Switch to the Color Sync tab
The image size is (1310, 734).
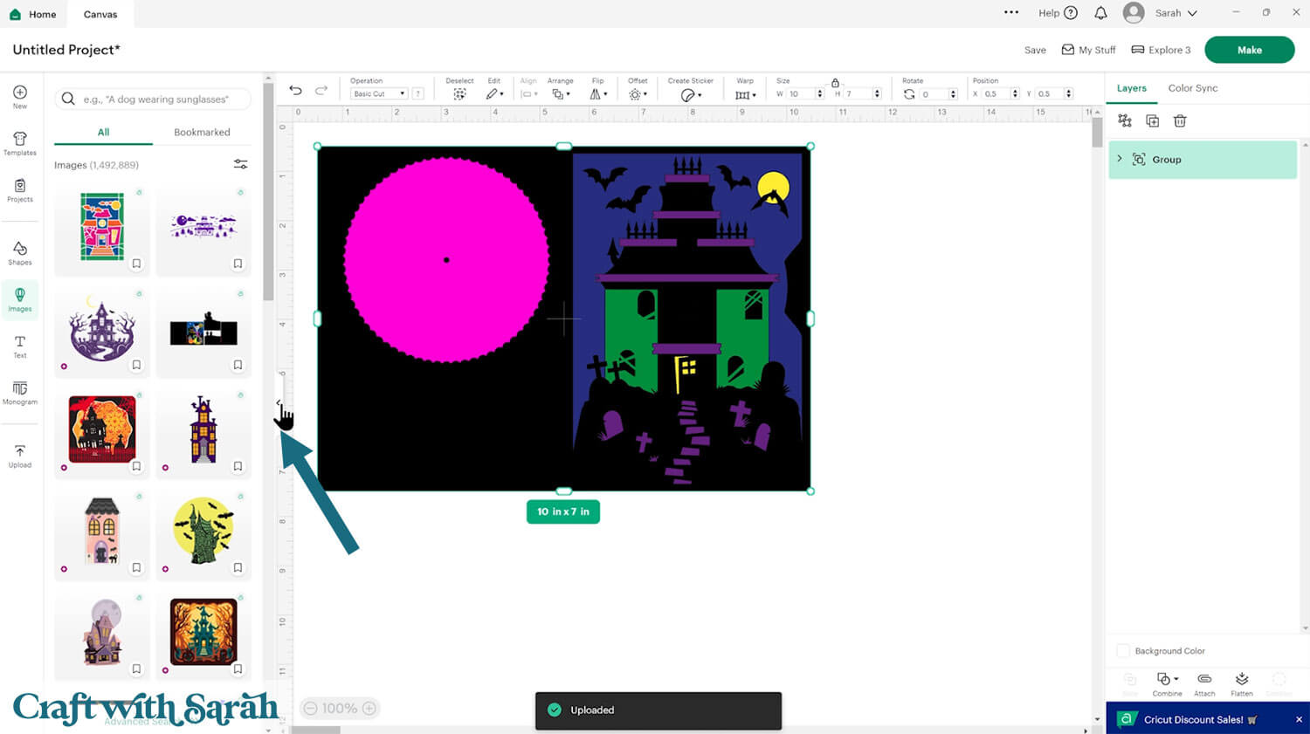click(1192, 88)
